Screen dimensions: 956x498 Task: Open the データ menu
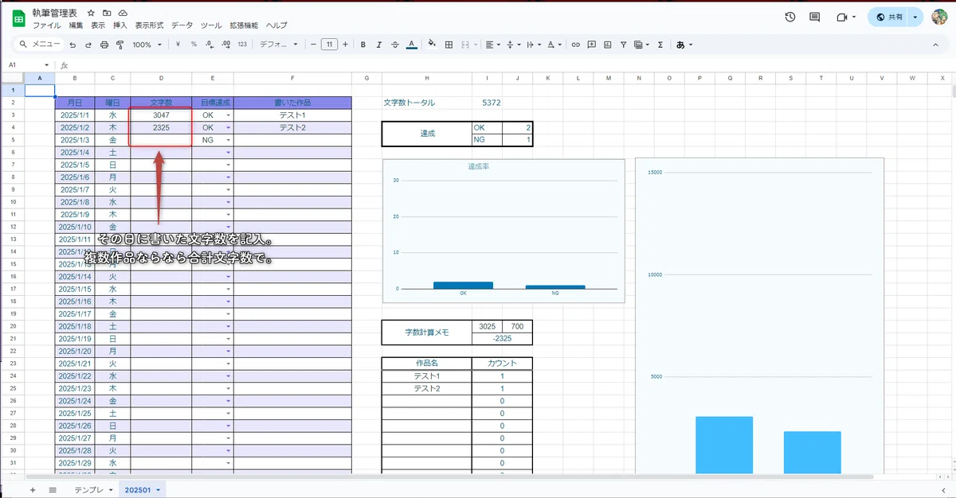(182, 25)
